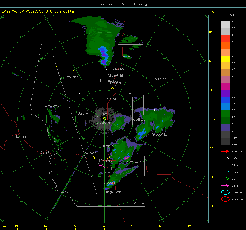Click the RedDeer city label
The width and height of the screenshot is (246, 230).
(116, 83)
